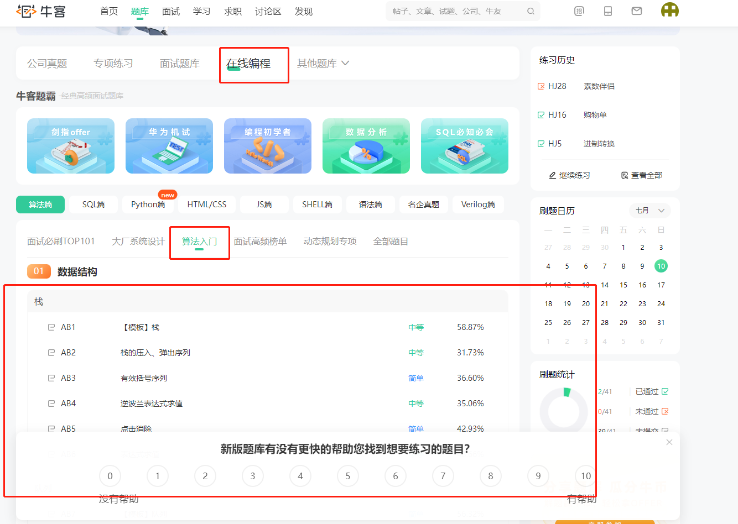Click the pencil icon of 继续练习
Viewport: 738px width, 524px height.
tap(552, 175)
